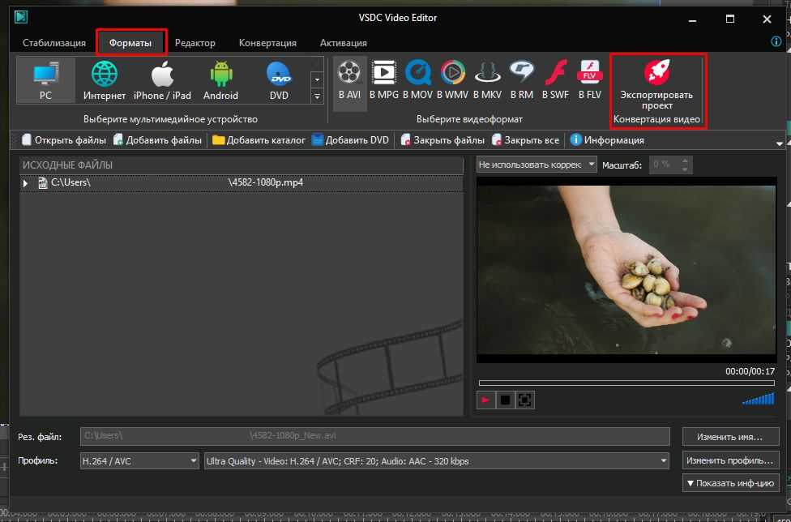
Task: Select the DVD device option
Action: tap(279, 81)
